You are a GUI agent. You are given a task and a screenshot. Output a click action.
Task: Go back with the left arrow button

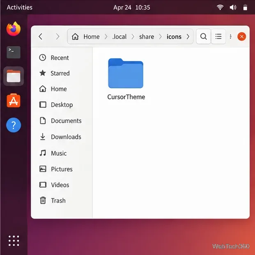[x=41, y=37]
